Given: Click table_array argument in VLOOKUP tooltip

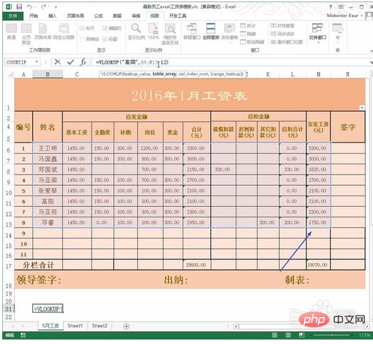Looking at the screenshot, I should point(164,74).
